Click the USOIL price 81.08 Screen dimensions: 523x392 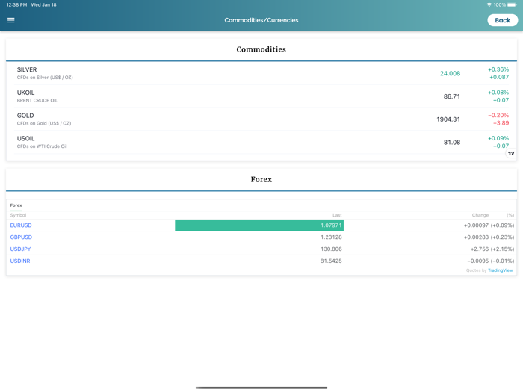click(451, 143)
